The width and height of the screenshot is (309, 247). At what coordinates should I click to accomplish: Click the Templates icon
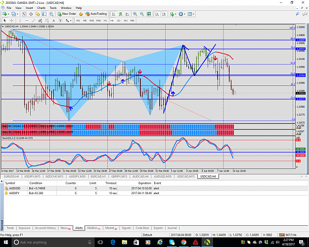click(x=190, y=14)
